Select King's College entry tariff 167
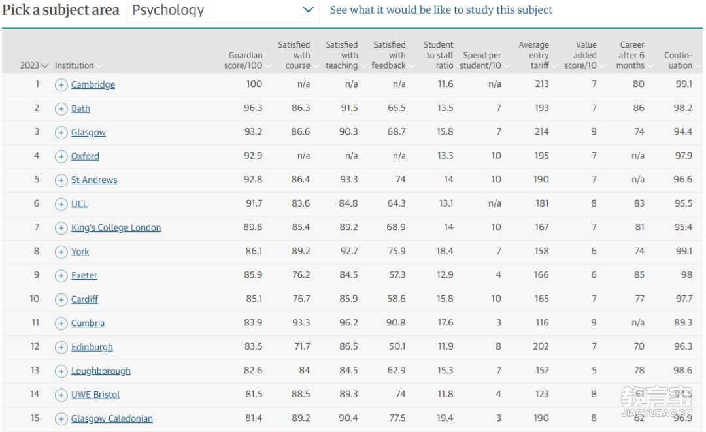Viewport: 706px width, 432px height. tap(542, 227)
